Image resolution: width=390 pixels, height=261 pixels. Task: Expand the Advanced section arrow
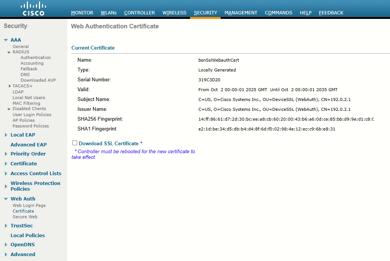coord(6,254)
